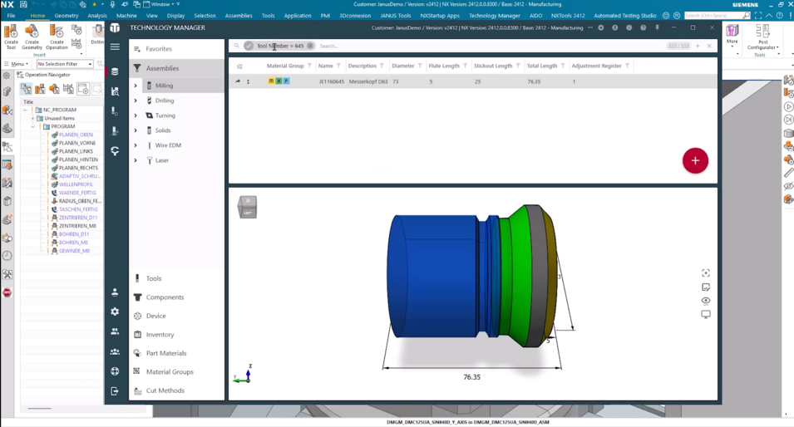Open the Selection Filter dropdown

65,64
